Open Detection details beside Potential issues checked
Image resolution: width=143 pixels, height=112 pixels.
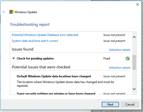coord(120,68)
